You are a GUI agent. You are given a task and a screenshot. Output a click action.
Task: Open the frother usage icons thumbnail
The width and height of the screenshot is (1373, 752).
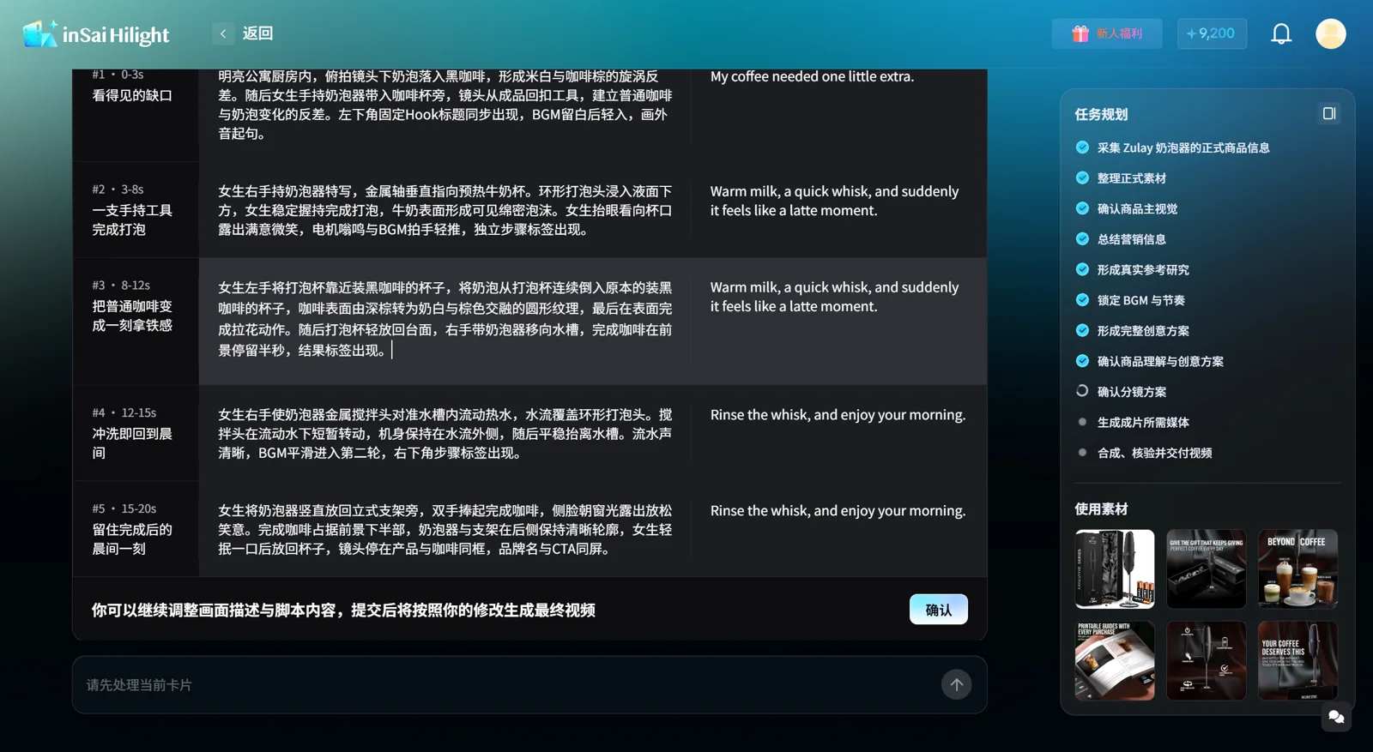(x=1206, y=661)
